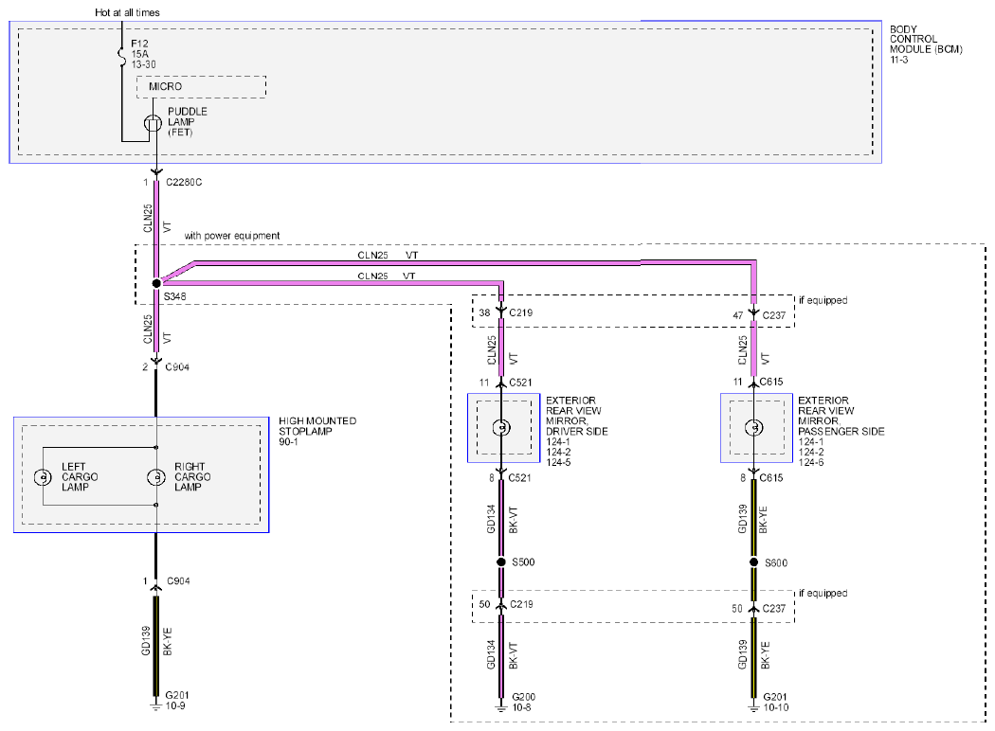Click the Puddle Lamp FET symbol
This screenshot has width=995, height=731.
click(x=153, y=123)
